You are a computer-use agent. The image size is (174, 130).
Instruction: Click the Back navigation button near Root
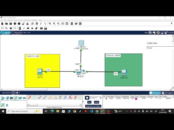[150, 33]
